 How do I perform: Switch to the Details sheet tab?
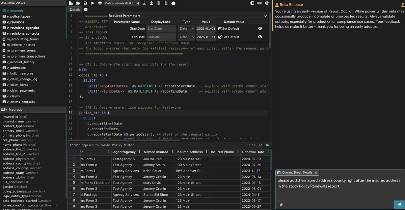pos(75,10)
